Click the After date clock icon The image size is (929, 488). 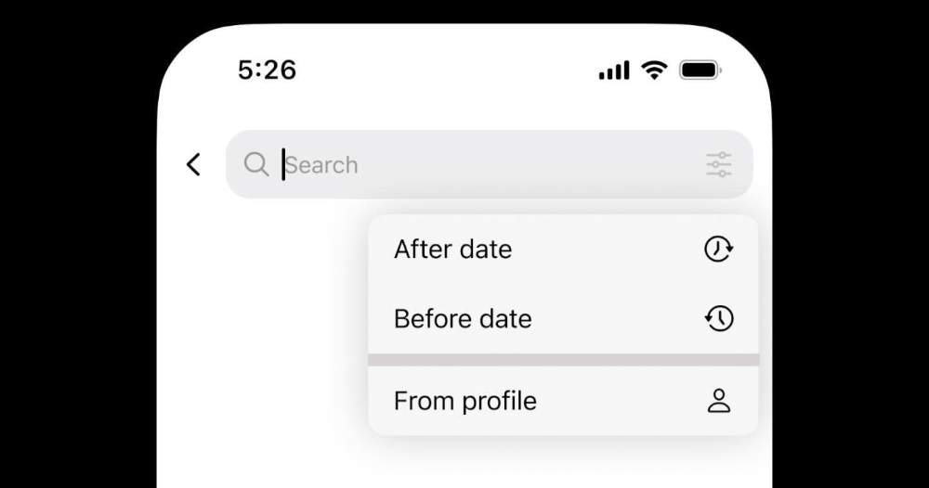click(x=719, y=249)
